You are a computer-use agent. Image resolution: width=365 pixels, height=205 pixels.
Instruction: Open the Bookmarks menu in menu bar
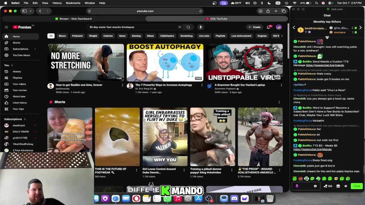tap(73, 3)
